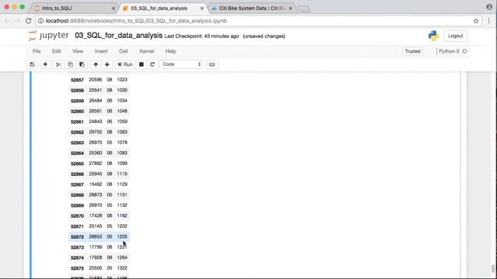The width and height of the screenshot is (497, 279).
Task: Click the page vertical scrollbar thumb
Action: coord(493,269)
